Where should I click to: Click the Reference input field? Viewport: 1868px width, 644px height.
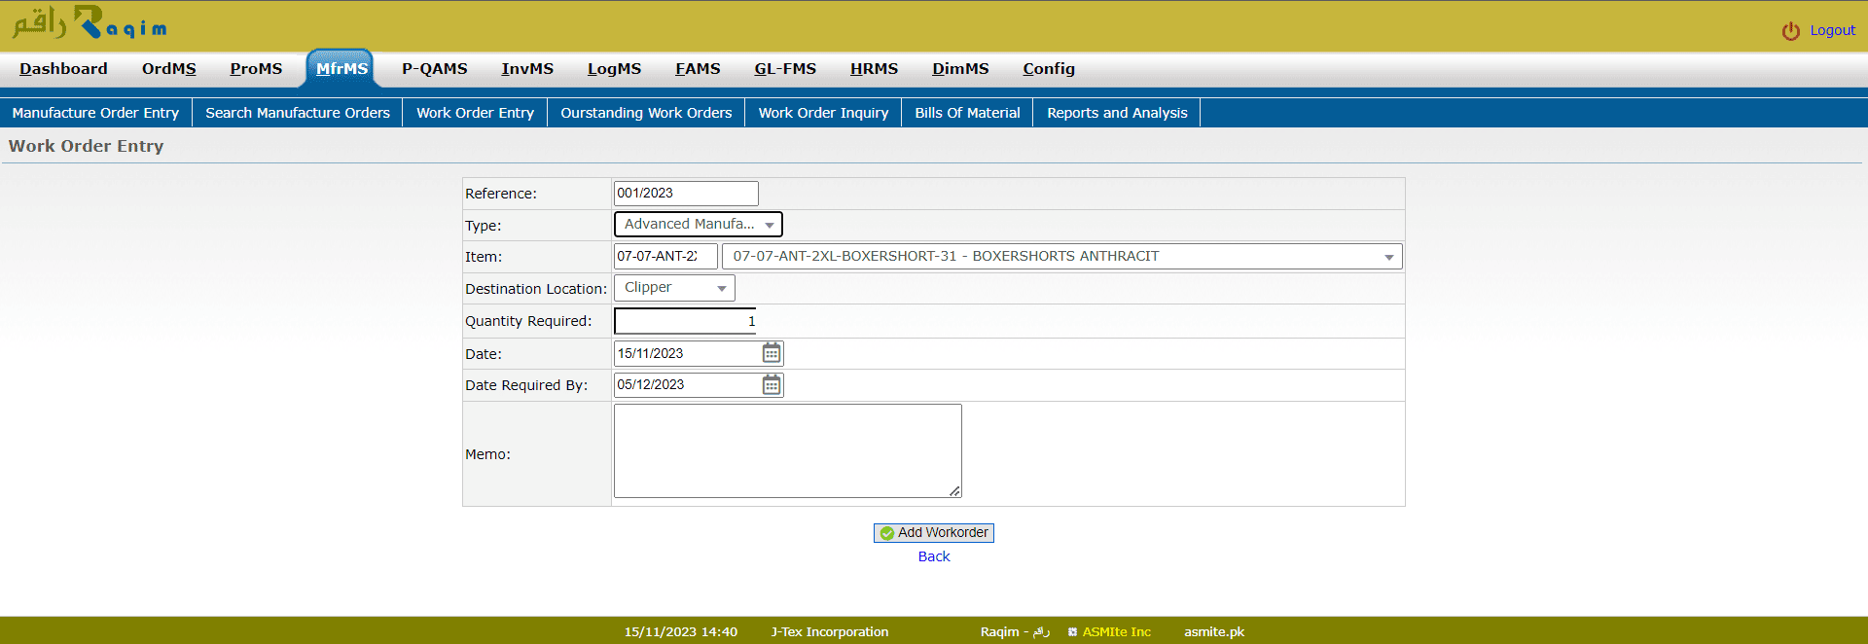685,194
